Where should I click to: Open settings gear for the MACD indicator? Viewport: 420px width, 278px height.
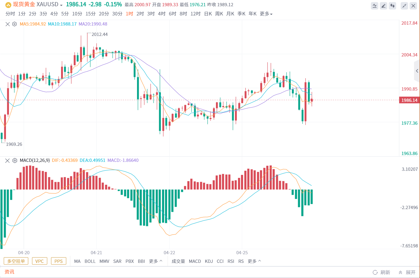(15, 160)
